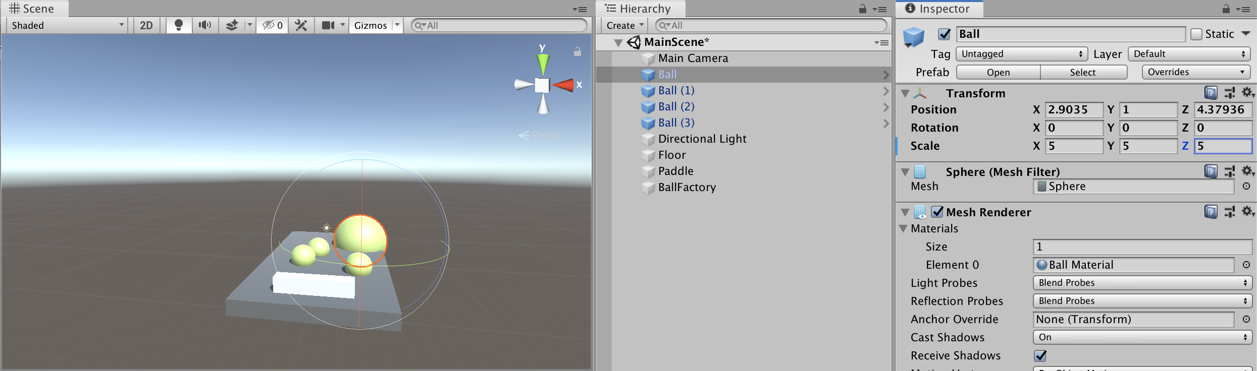Image resolution: width=1257 pixels, height=371 pixels.
Task: Open the Mesh object picker circle
Action: [x=1246, y=187]
